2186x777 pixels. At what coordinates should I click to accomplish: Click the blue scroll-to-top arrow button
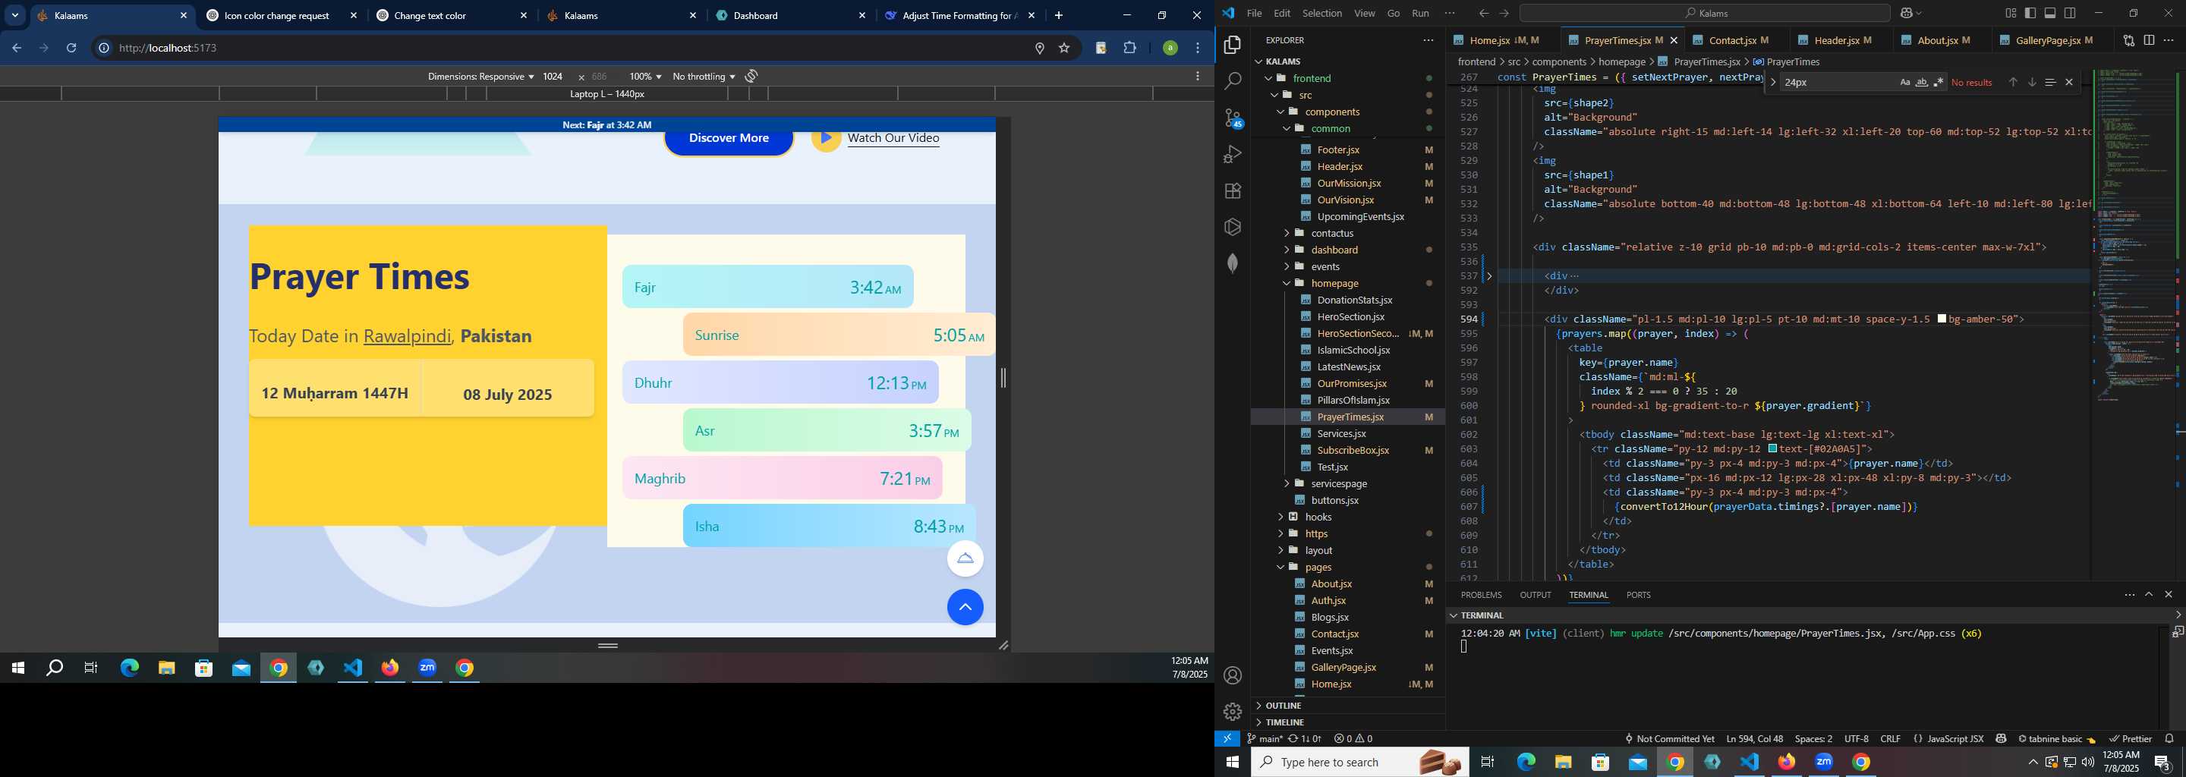coord(965,607)
